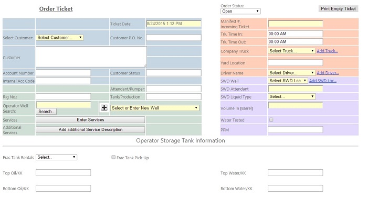This screenshot has width=378, height=197.
Task: Click the Trk. Time Out field
Action: tap(295, 41)
